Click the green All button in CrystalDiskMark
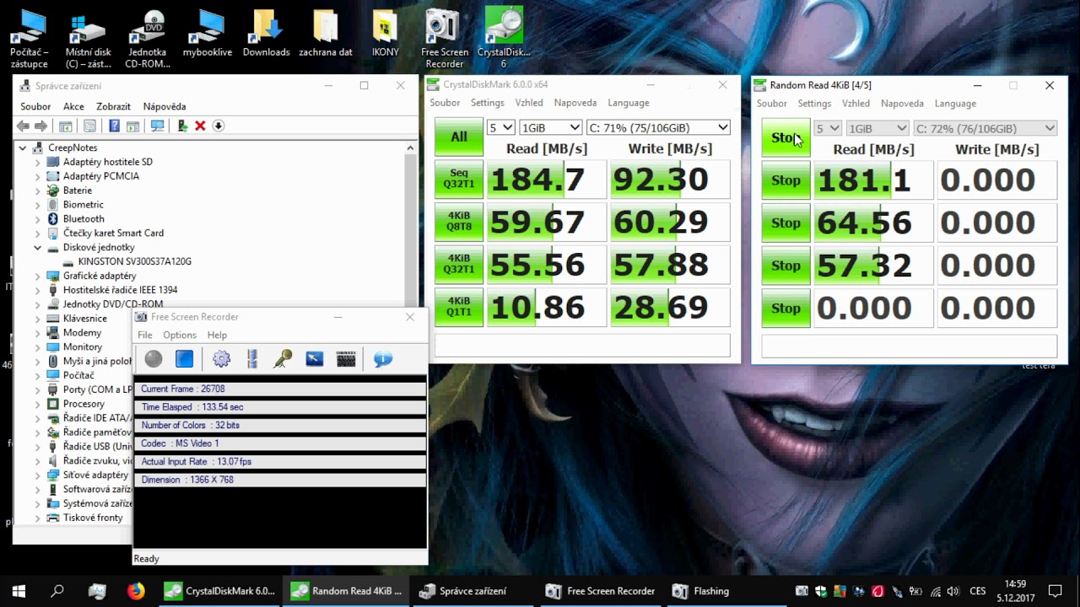Viewport: 1080px width, 607px height. pyautogui.click(x=459, y=137)
